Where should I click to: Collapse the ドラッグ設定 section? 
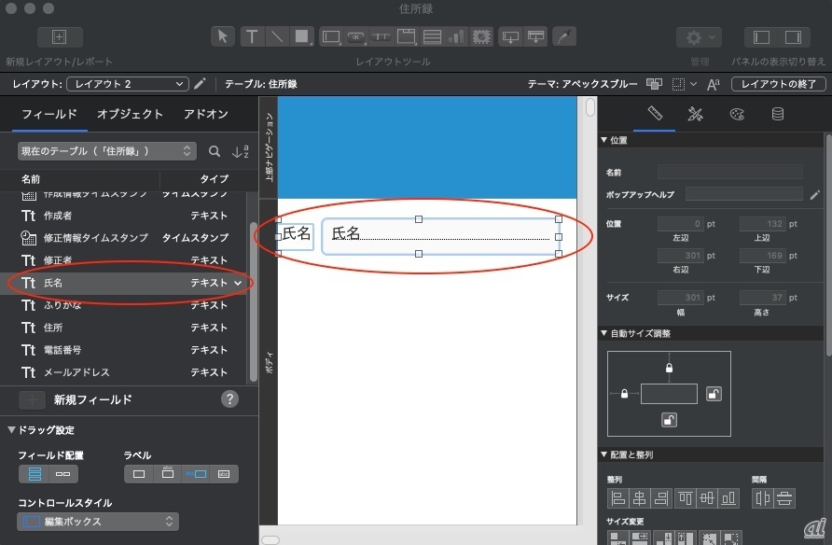[x=12, y=430]
